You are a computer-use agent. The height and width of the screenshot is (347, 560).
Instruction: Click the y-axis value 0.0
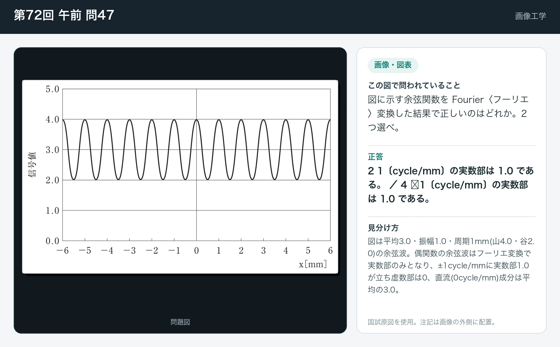click(x=52, y=241)
